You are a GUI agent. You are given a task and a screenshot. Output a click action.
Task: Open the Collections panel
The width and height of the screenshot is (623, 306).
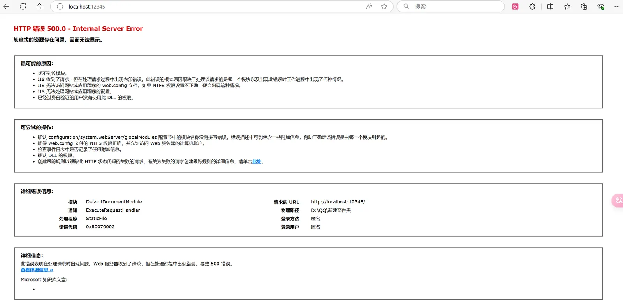(584, 7)
